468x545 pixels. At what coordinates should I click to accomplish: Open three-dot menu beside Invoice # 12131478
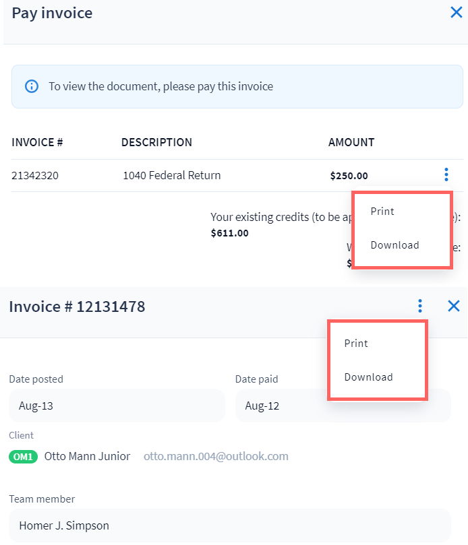coord(420,307)
